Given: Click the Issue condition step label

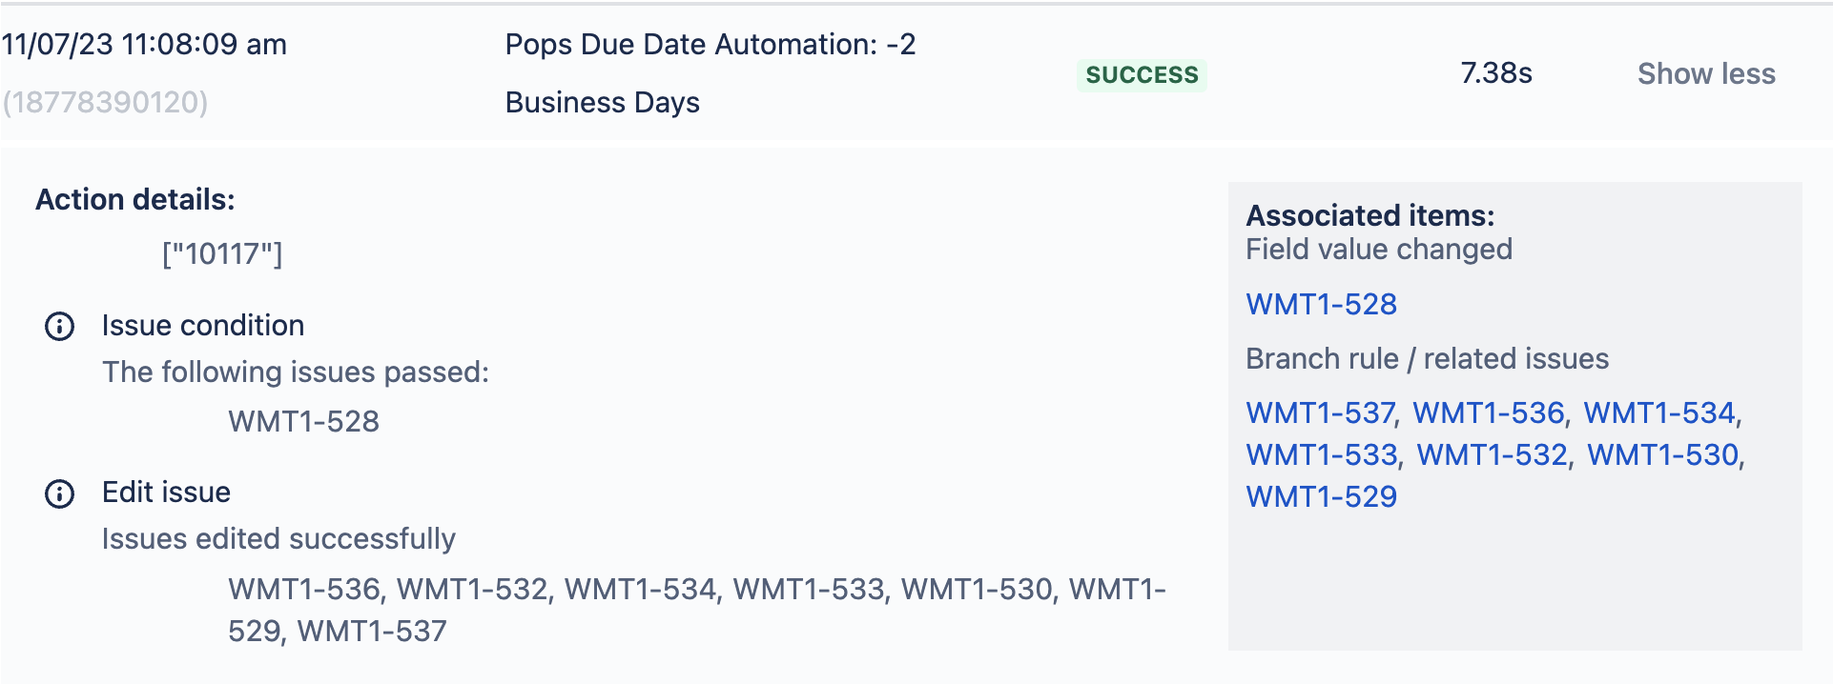Looking at the screenshot, I should click(x=203, y=326).
